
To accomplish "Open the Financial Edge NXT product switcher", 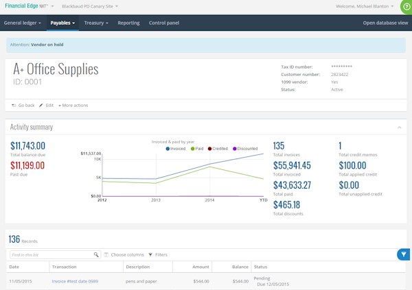I will coord(29,5).
